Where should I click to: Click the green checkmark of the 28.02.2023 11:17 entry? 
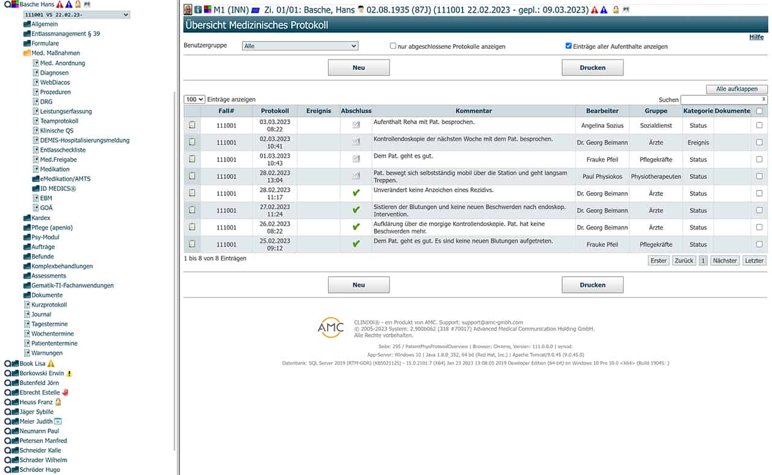tap(356, 193)
